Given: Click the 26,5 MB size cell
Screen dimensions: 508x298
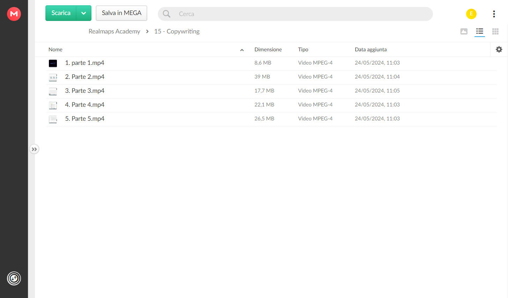Looking at the screenshot, I should point(264,119).
